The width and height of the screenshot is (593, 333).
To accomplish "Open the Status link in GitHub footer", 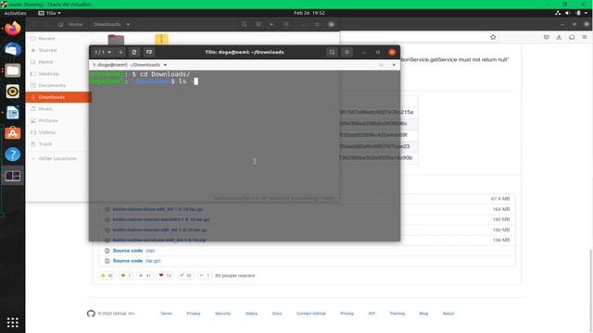I will click(251, 314).
